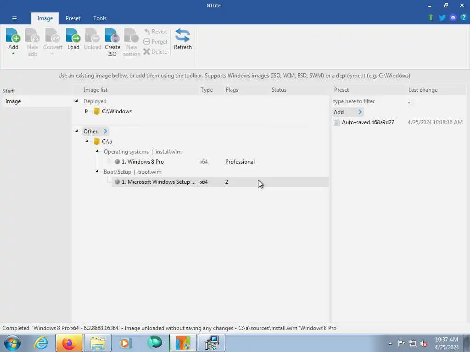
Task: Open the hamburger main menu
Action: click(x=14, y=18)
